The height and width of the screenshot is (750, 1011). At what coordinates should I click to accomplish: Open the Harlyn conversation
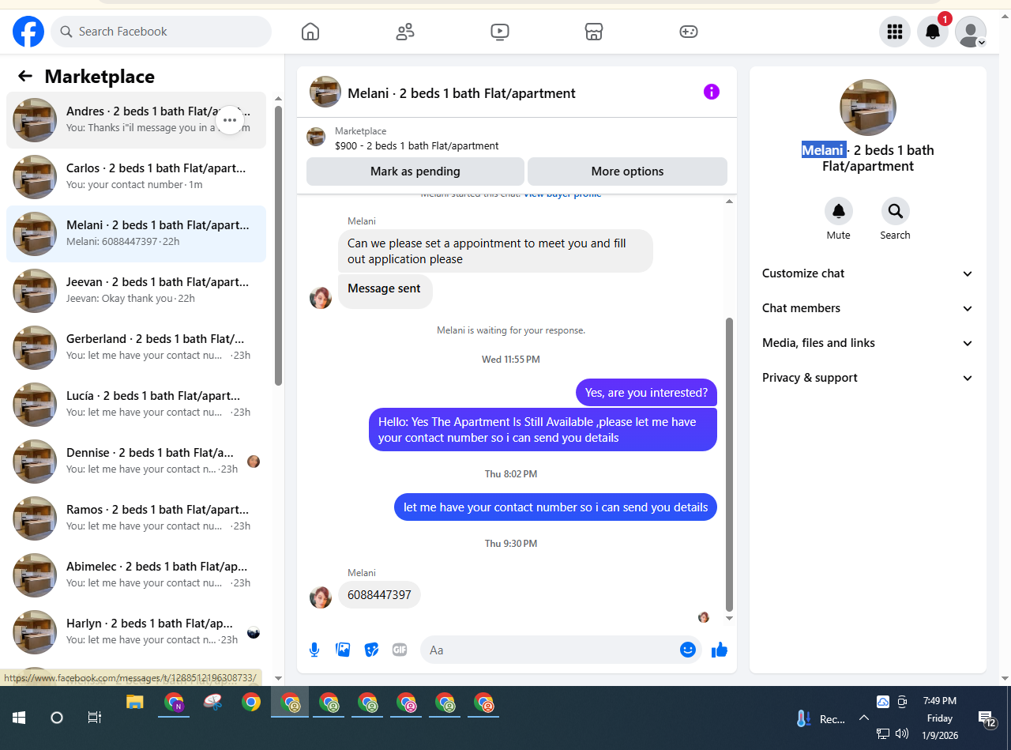coord(136,632)
